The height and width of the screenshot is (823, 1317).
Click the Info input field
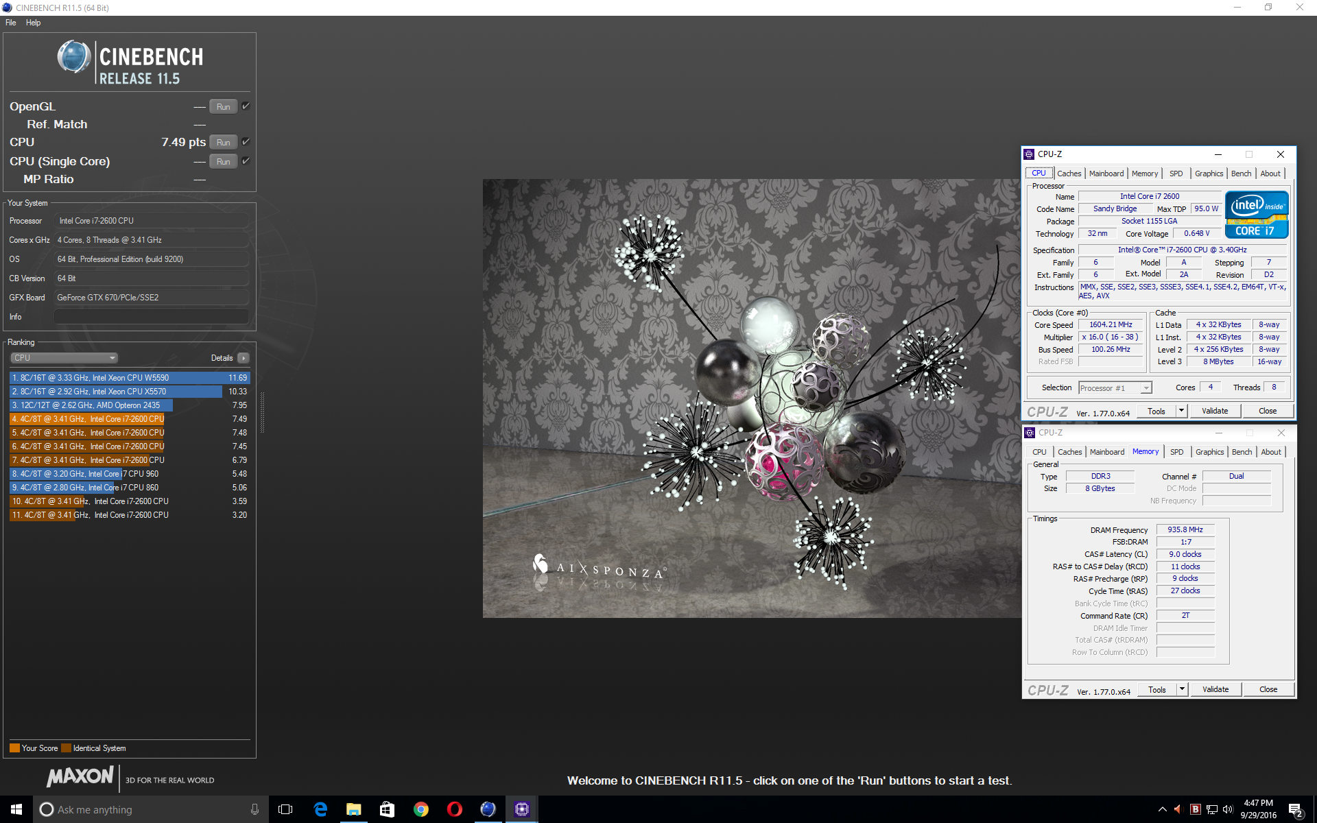(151, 316)
